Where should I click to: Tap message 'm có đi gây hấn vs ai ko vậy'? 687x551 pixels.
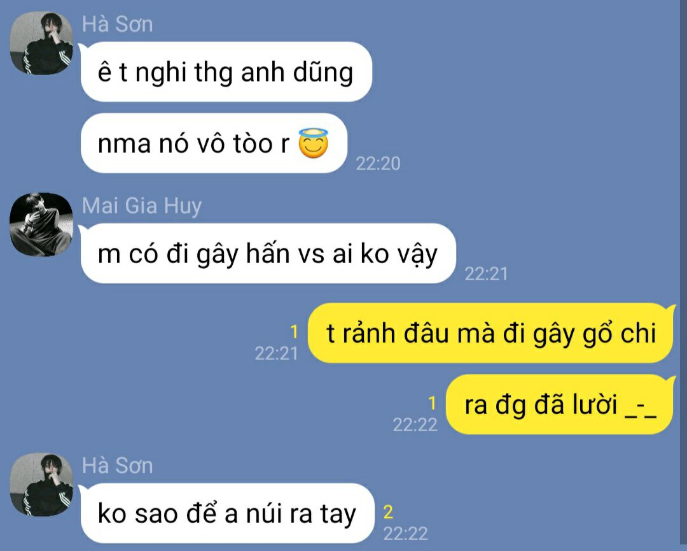(268, 254)
